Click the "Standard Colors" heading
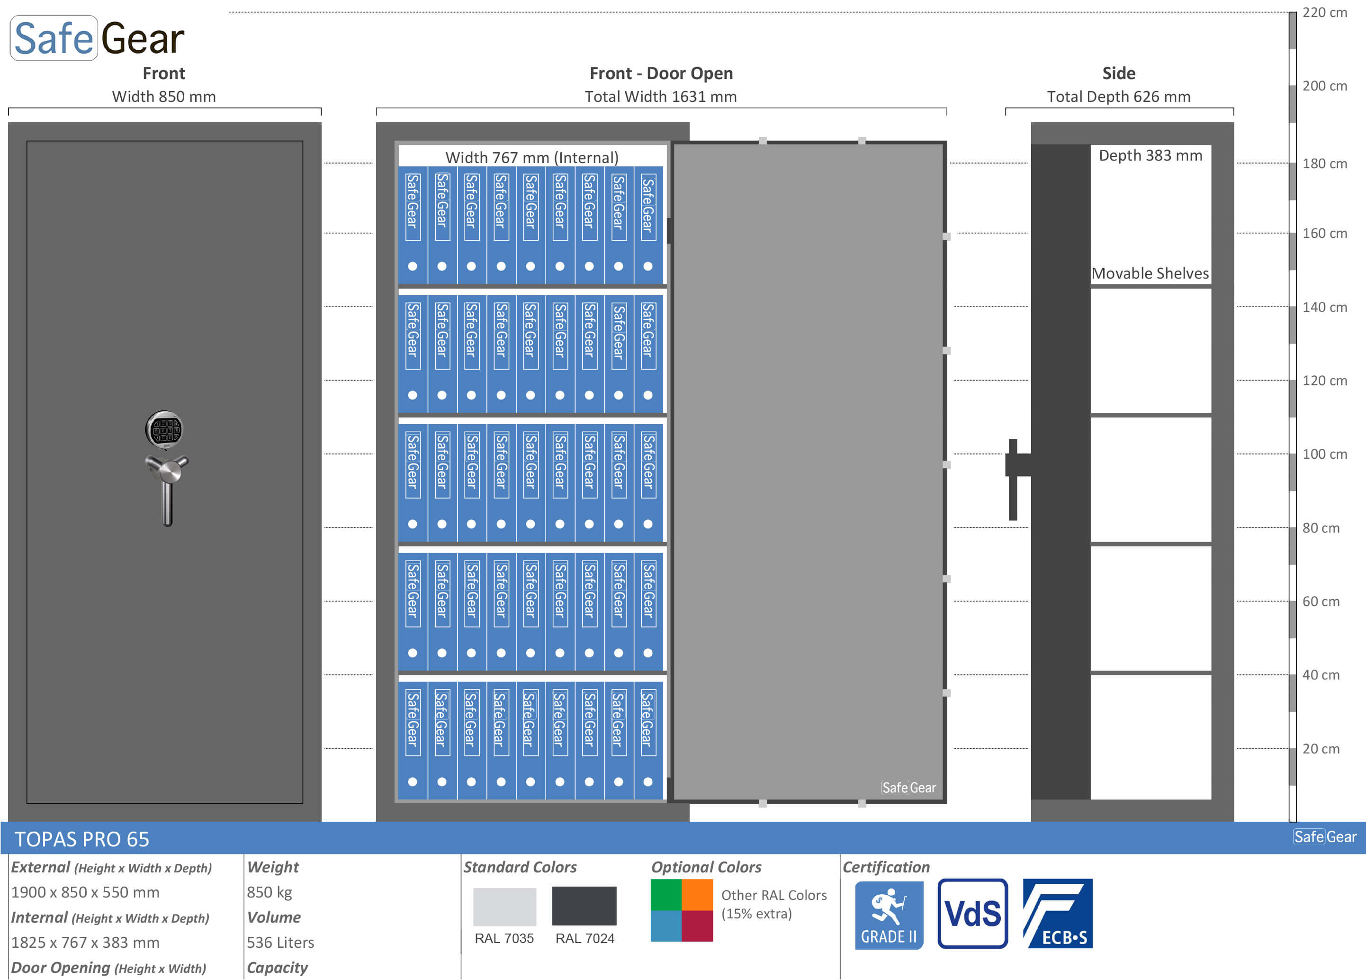Image resolution: width=1366 pixels, height=980 pixels. point(521,867)
